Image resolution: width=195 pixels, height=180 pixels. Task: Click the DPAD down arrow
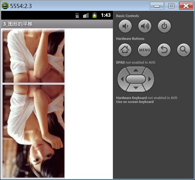coord(136,88)
